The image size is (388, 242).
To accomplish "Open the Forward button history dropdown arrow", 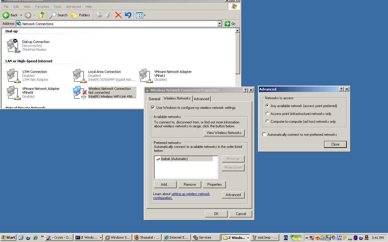I will coord(35,15).
